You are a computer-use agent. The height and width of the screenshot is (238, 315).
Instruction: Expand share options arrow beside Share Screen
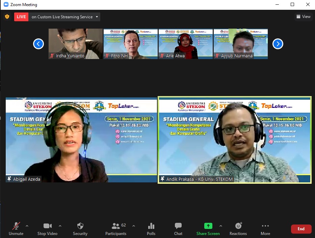coord(221,226)
